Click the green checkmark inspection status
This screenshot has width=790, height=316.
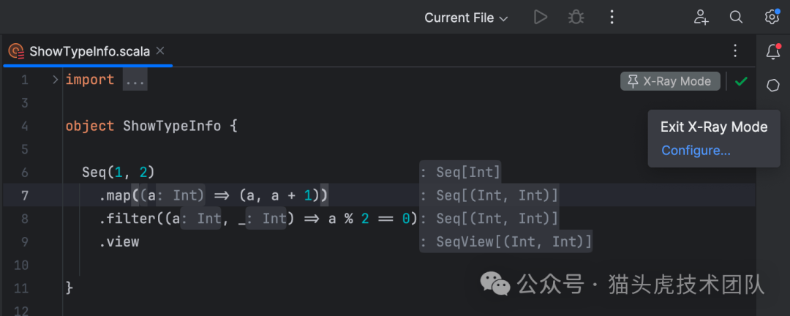[741, 81]
